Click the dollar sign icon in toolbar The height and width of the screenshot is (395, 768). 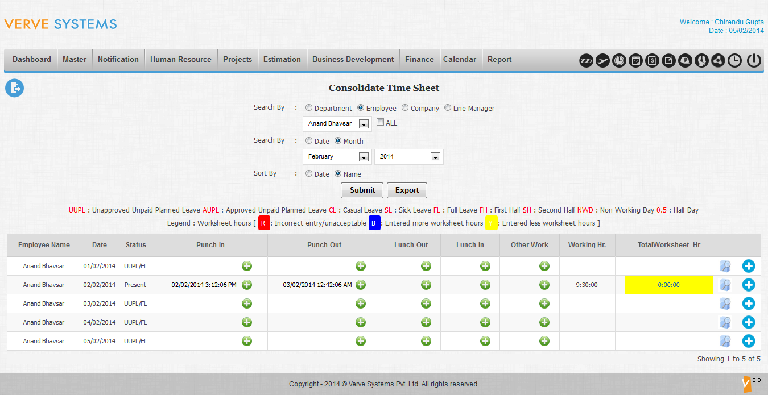tap(653, 60)
